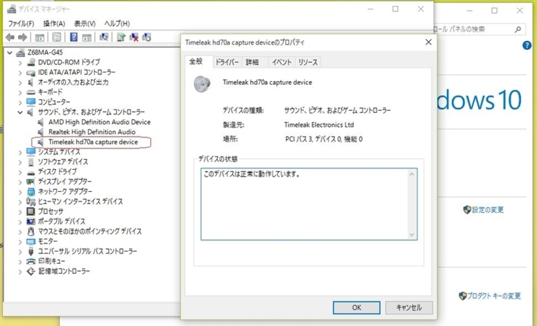Click the ネットワーク アダプター icon

tap(31, 191)
